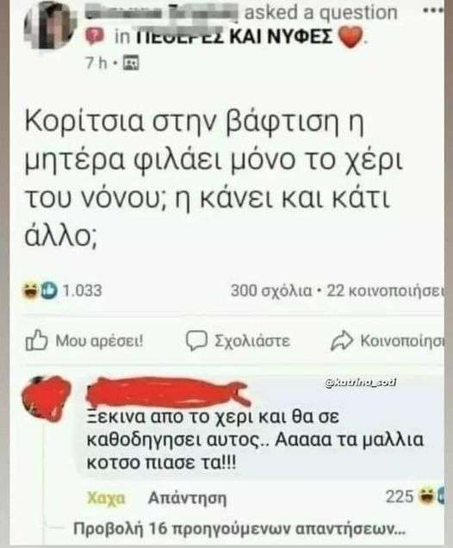
Task: Open the 22 κοινοποιήσεις shares count
Action: coord(385,290)
